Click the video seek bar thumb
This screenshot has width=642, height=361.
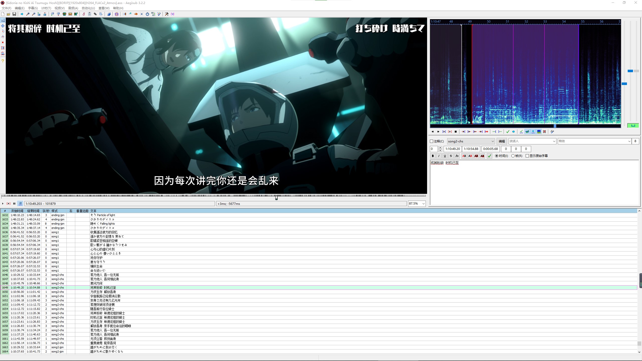pos(276,198)
